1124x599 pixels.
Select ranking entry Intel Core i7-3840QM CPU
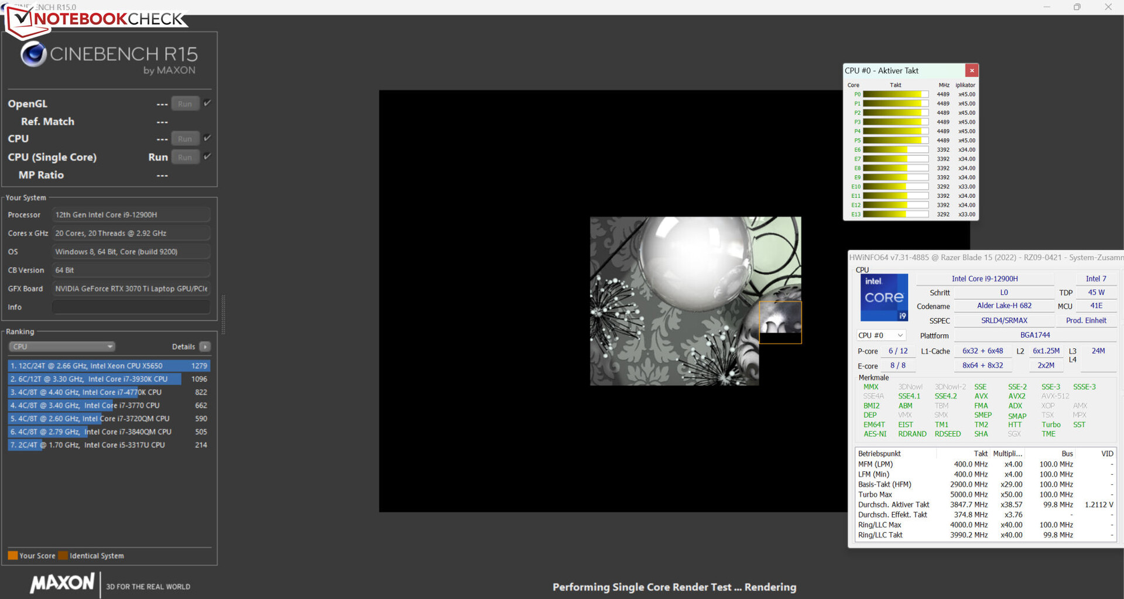(x=109, y=432)
